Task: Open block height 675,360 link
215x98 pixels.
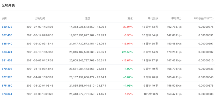Action: [7, 86]
